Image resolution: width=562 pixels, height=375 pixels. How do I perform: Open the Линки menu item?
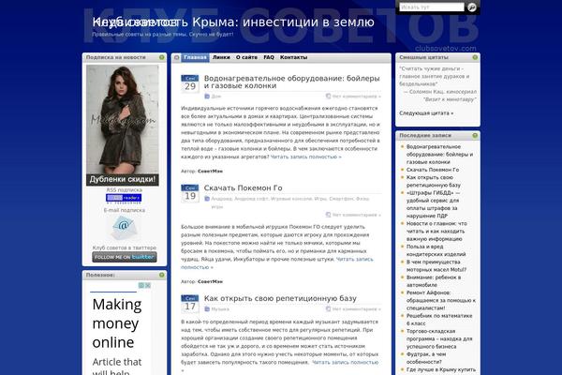click(221, 57)
